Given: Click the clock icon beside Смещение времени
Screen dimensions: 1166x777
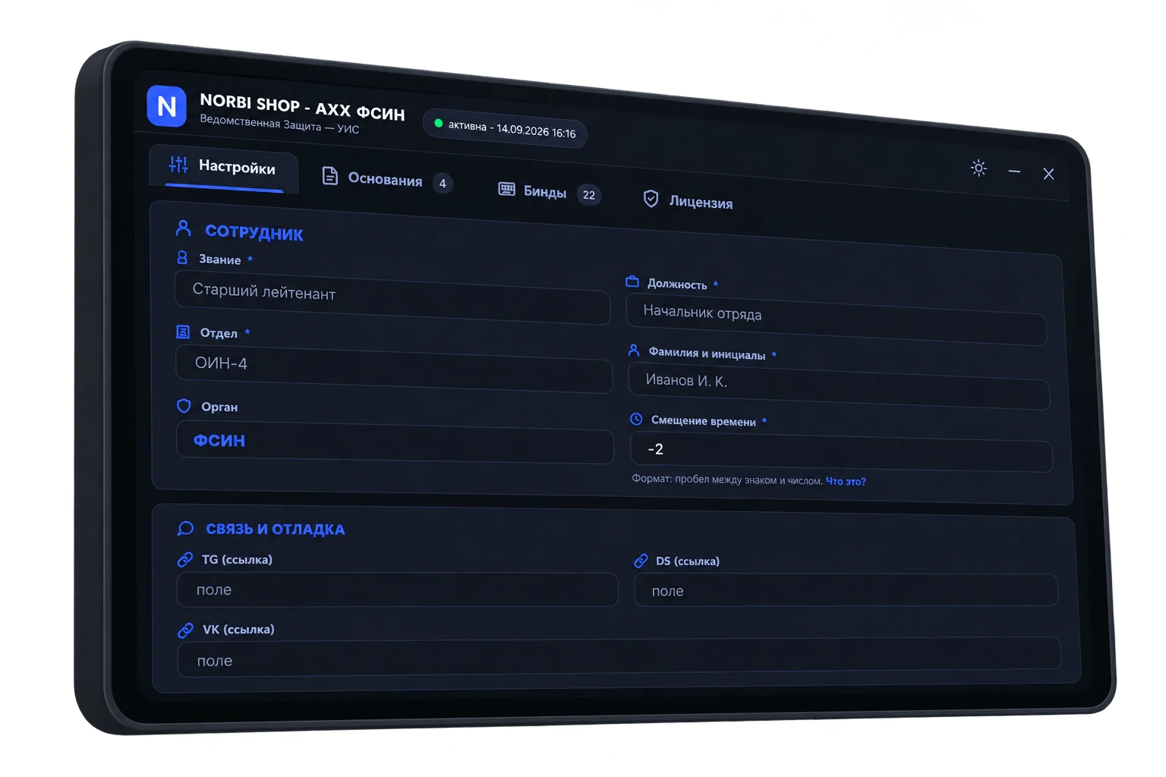Looking at the screenshot, I should tap(636, 419).
